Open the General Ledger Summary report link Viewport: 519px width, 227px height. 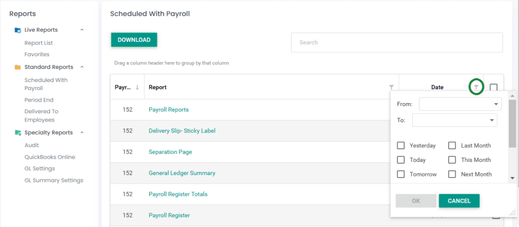click(x=182, y=173)
